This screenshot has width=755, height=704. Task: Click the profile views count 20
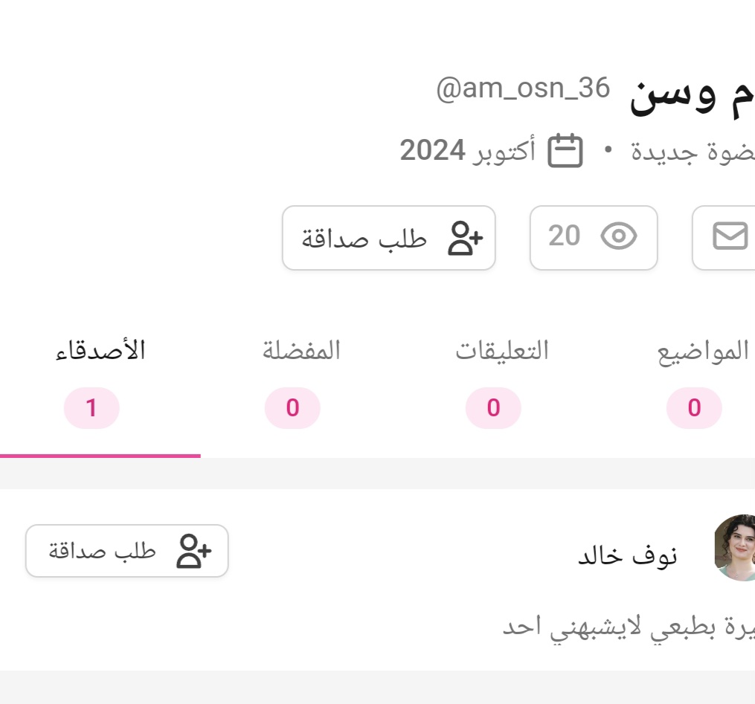pyautogui.click(x=564, y=236)
